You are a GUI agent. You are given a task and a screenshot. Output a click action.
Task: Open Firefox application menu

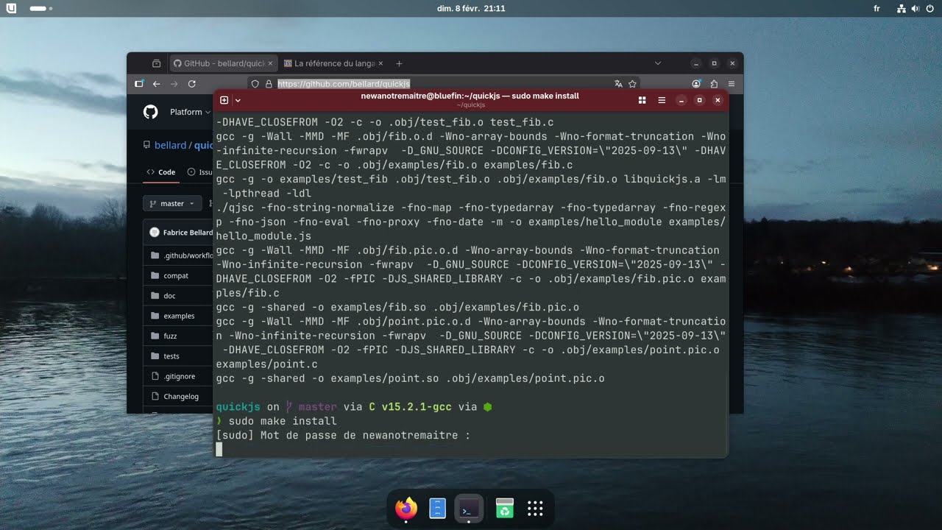[x=732, y=84]
